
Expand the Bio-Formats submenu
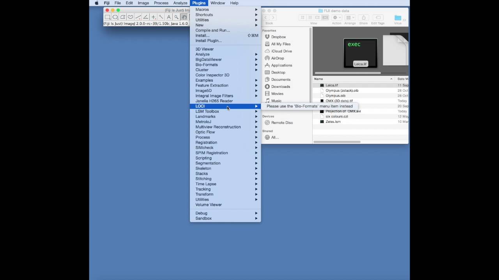(225, 65)
